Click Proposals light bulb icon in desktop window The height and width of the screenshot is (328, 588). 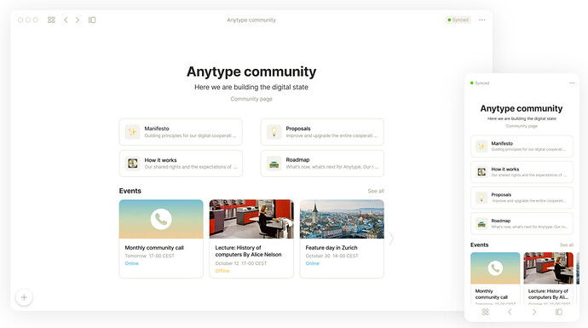[x=274, y=132]
